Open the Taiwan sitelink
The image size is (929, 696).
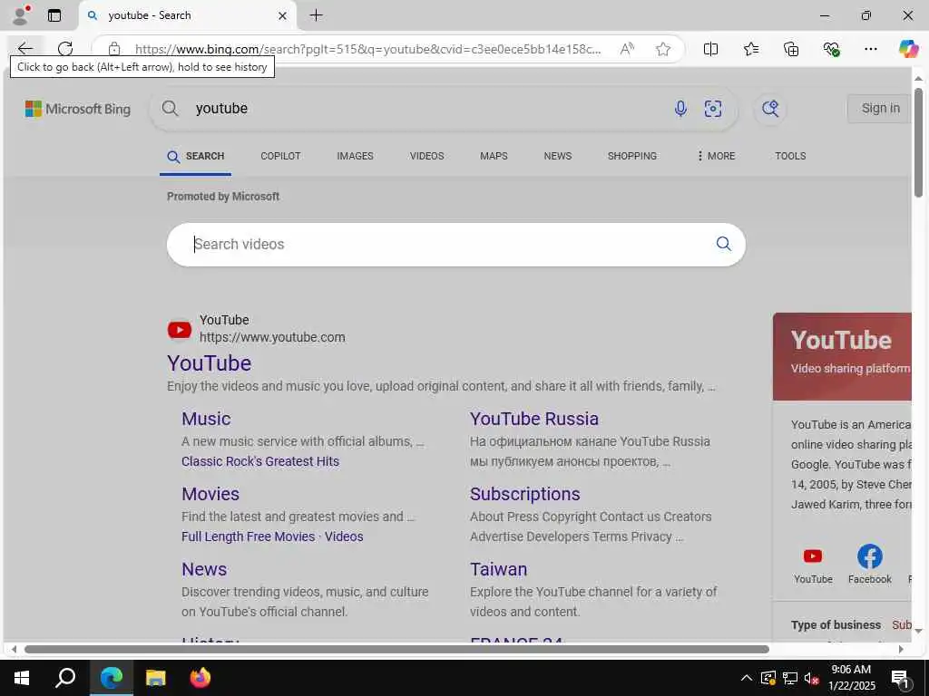pos(498,569)
